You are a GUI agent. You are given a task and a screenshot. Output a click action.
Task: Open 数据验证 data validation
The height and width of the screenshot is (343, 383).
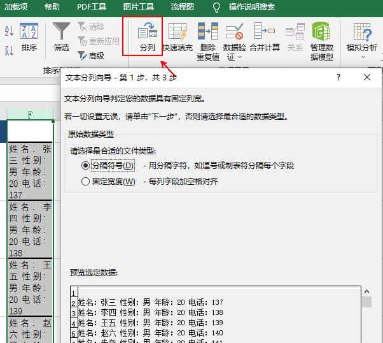tap(234, 41)
